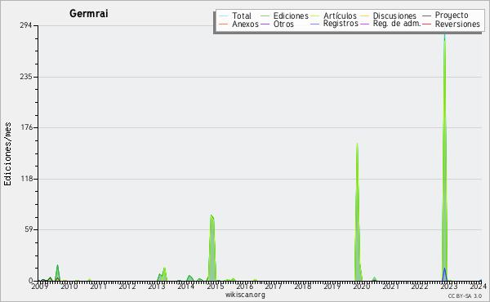Click the 2019 x-axis label
Image resolution: width=490 pixels, height=302 pixels.
point(332,286)
